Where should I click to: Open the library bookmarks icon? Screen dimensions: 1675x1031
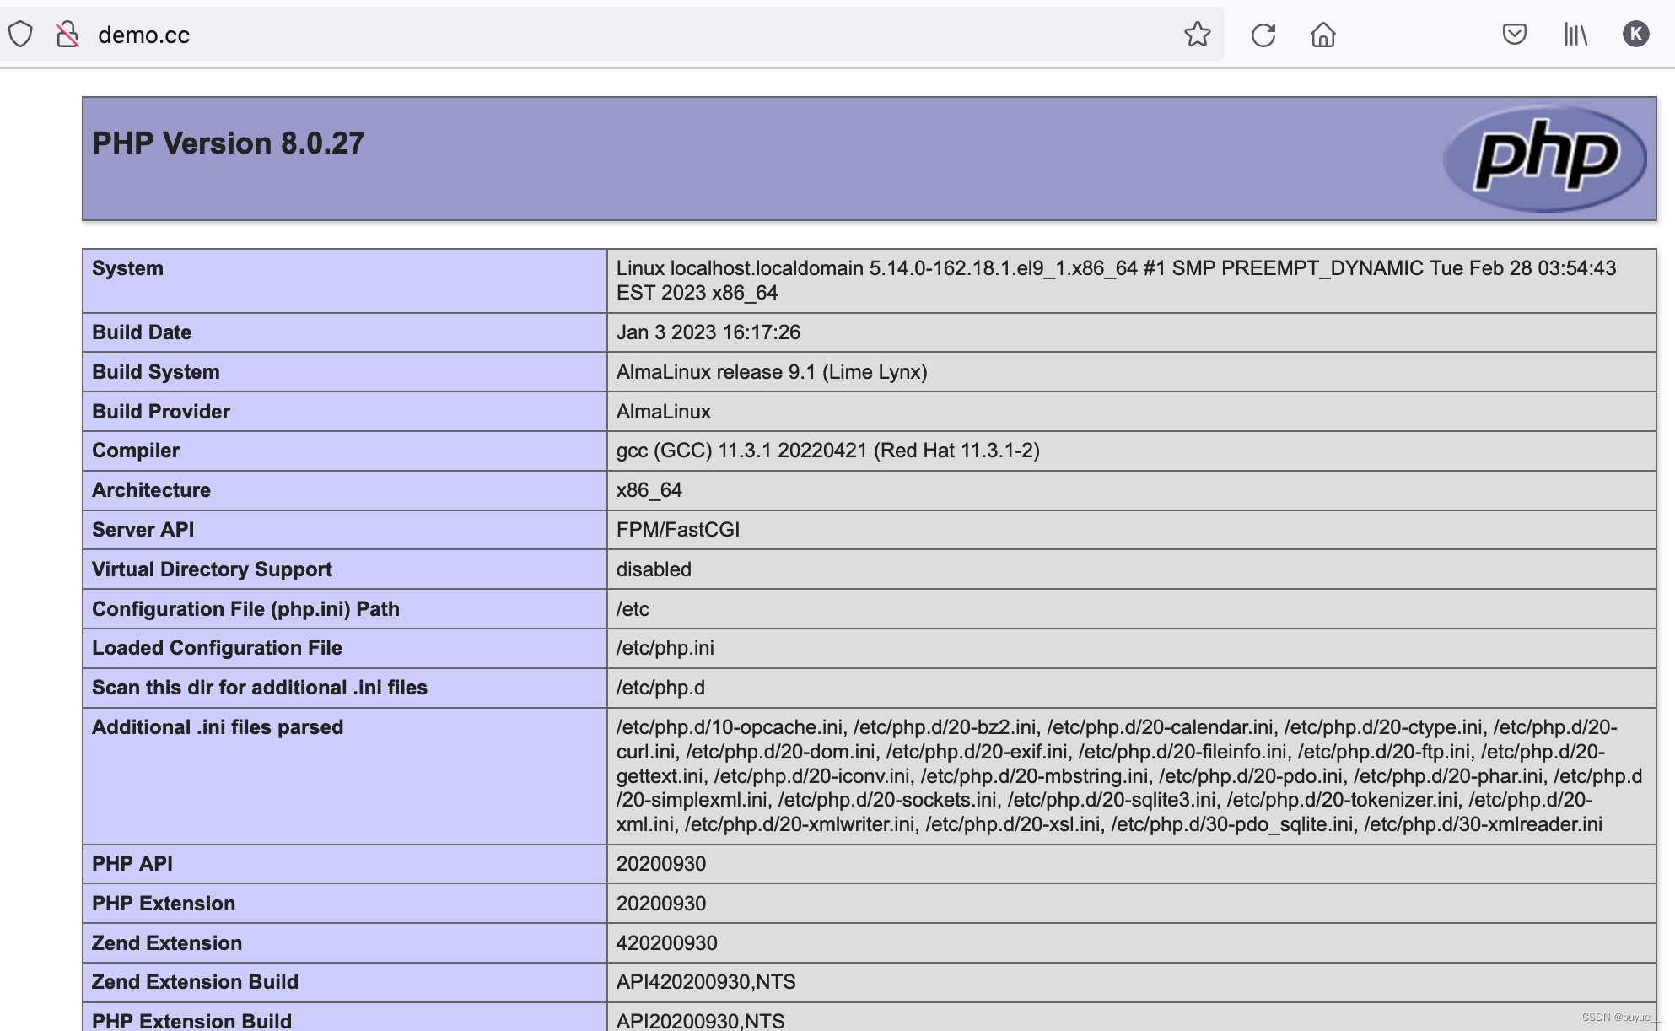(x=1575, y=35)
